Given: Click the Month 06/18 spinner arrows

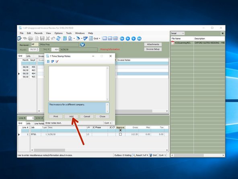Looking at the screenshot, I should click(37, 50).
